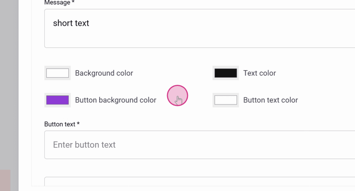This screenshot has height=191, width=355.
Task: Click the "Button text color" label
Action: (x=271, y=100)
